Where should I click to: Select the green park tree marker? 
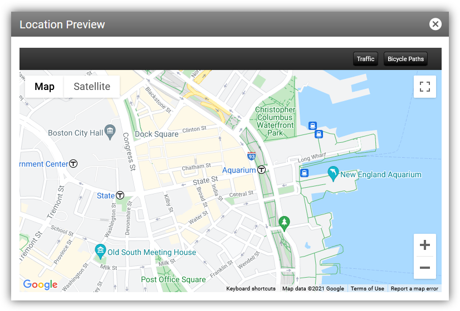[284, 223]
